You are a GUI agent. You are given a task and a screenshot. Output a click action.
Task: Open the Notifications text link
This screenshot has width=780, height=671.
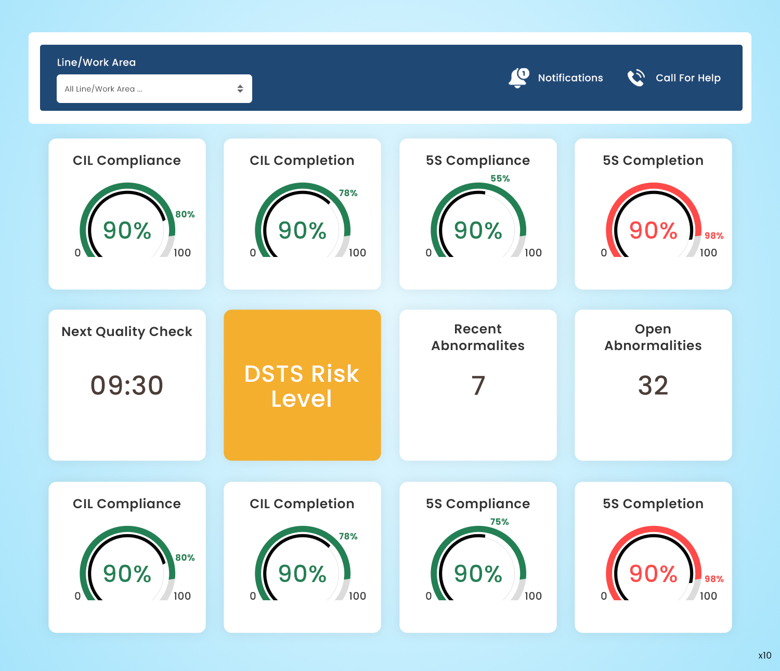click(x=570, y=78)
